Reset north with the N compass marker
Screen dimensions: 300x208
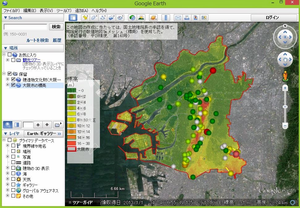tap(285, 26)
